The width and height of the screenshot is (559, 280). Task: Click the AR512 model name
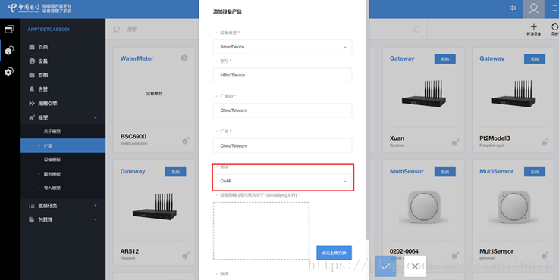pyautogui.click(x=130, y=251)
